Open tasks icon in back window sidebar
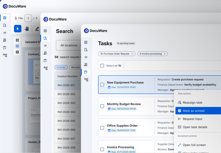The image size is (221, 153). coord(5,48)
